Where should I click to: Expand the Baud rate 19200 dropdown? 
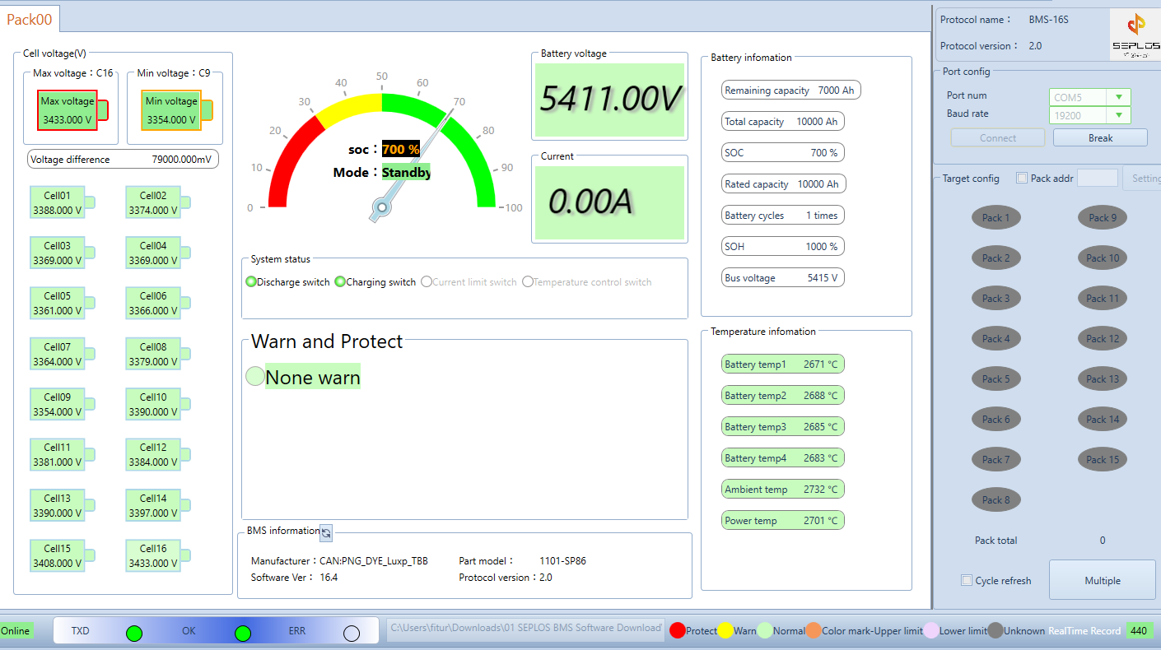pyautogui.click(x=1118, y=115)
